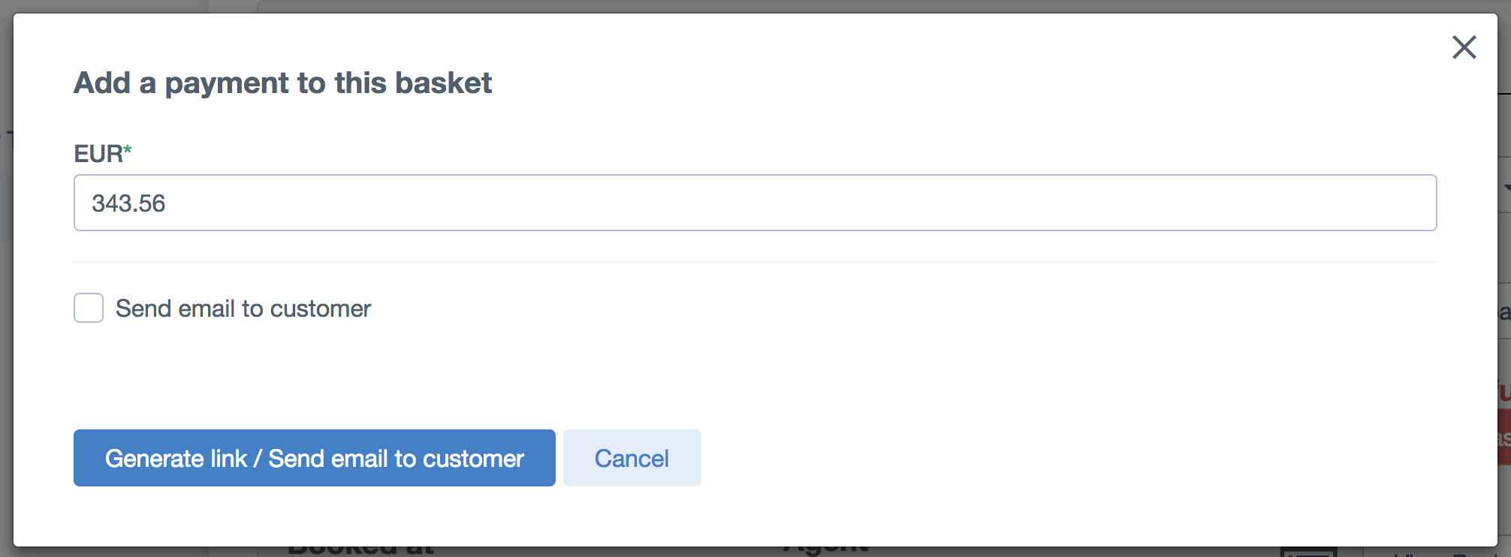
Task: Click the obscured 'Booked at' heading
Action: [x=360, y=552]
